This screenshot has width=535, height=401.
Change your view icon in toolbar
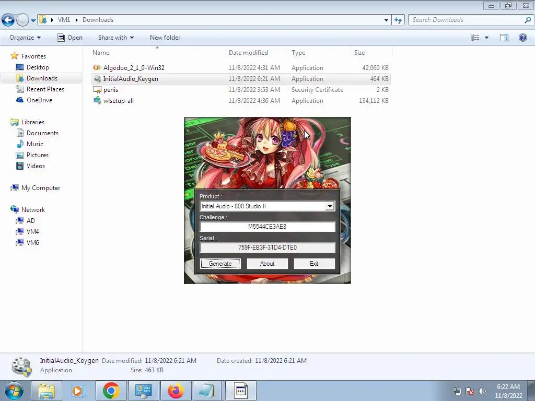(x=475, y=38)
